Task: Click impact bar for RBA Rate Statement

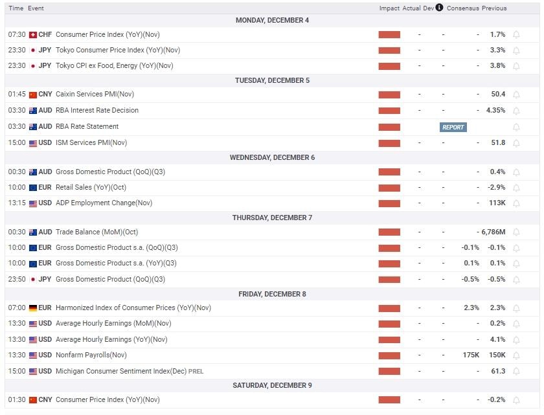Action: [x=389, y=128]
